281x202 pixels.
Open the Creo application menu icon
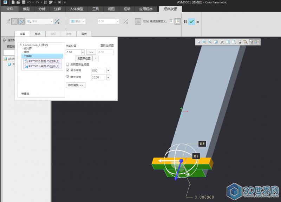pyautogui.click(x=5, y=2)
